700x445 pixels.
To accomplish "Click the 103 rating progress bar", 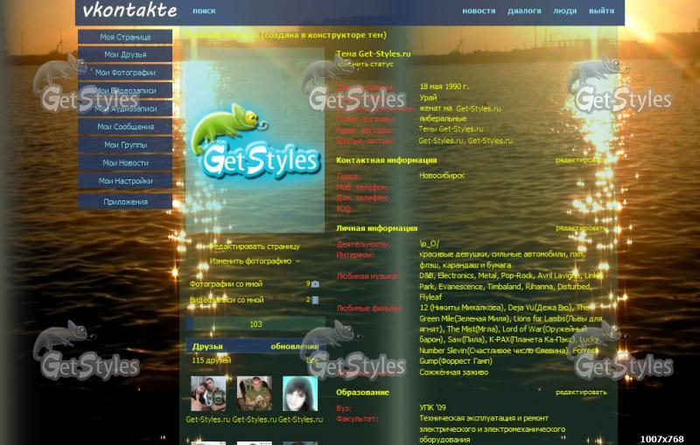I will (255, 324).
